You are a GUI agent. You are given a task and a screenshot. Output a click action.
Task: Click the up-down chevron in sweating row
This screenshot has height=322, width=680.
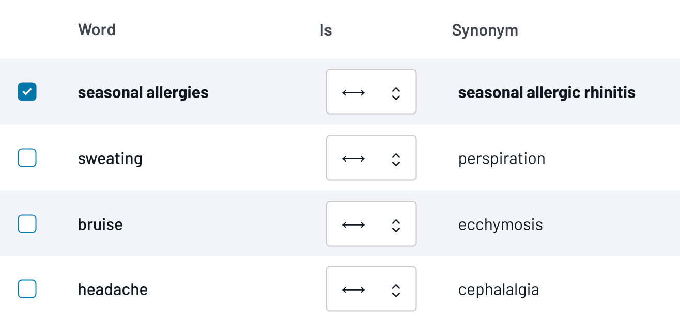tap(396, 159)
